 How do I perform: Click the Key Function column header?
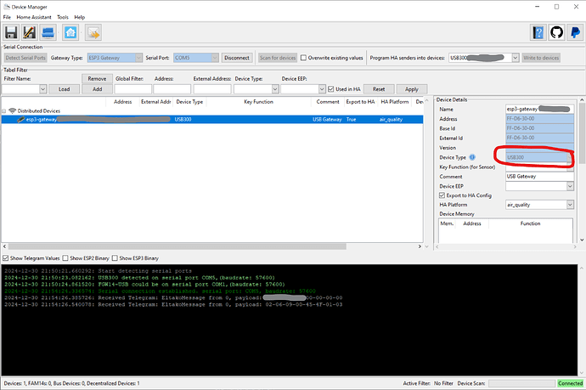point(259,102)
